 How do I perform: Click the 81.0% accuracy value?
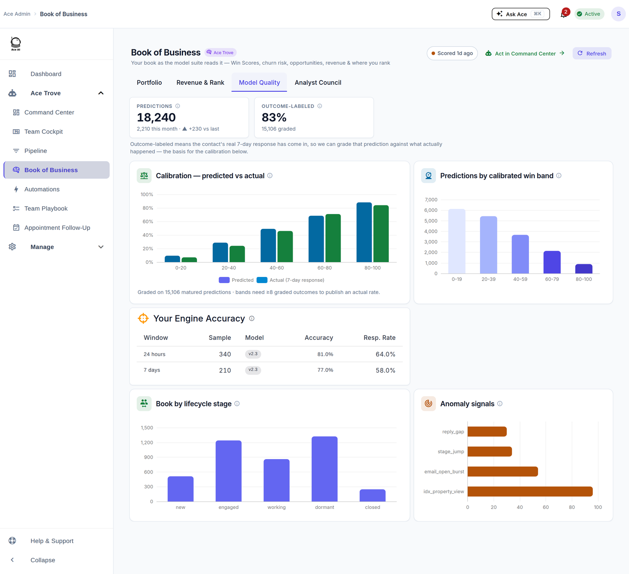(325, 354)
